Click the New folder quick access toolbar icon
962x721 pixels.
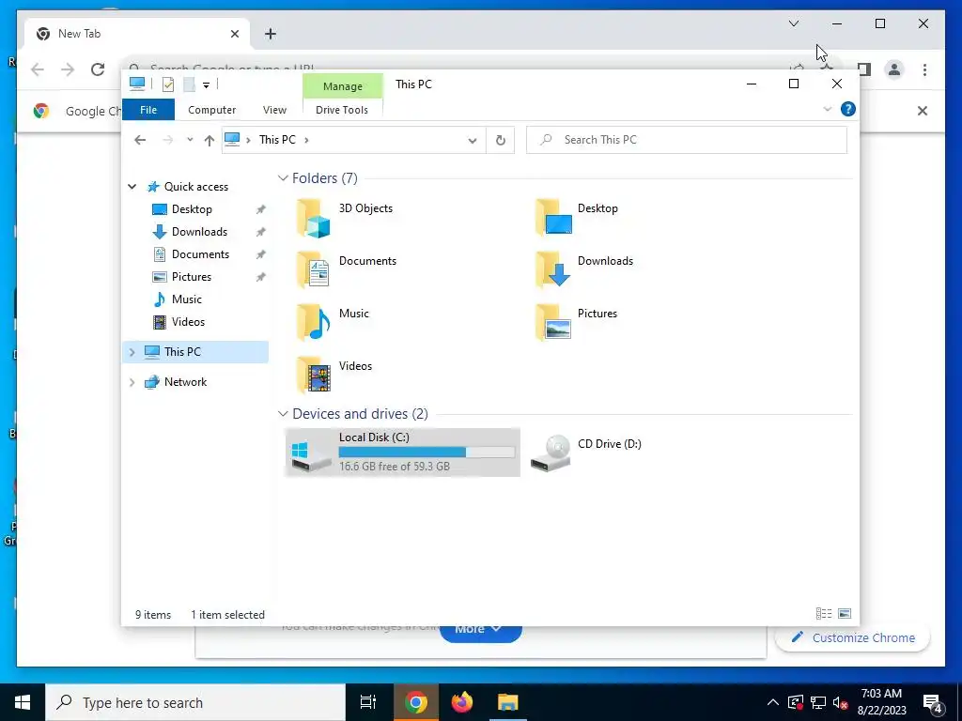[189, 84]
